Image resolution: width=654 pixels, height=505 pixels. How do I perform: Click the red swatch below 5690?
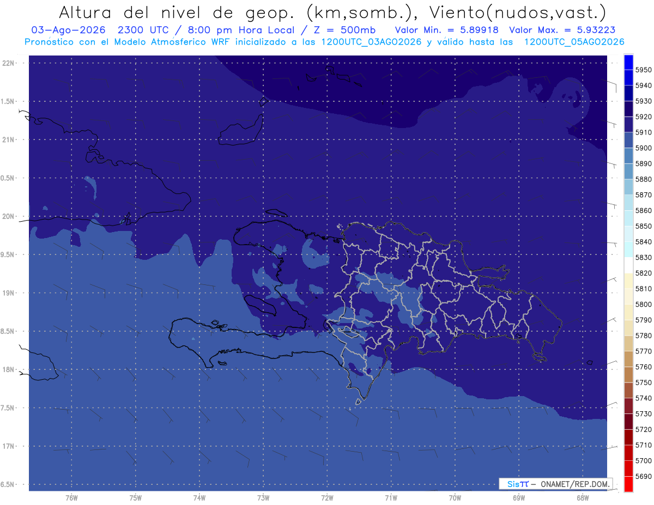coord(628,484)
